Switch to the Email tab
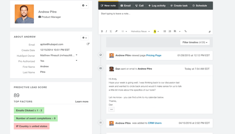 pyautogui.click(x=126, y=6)
